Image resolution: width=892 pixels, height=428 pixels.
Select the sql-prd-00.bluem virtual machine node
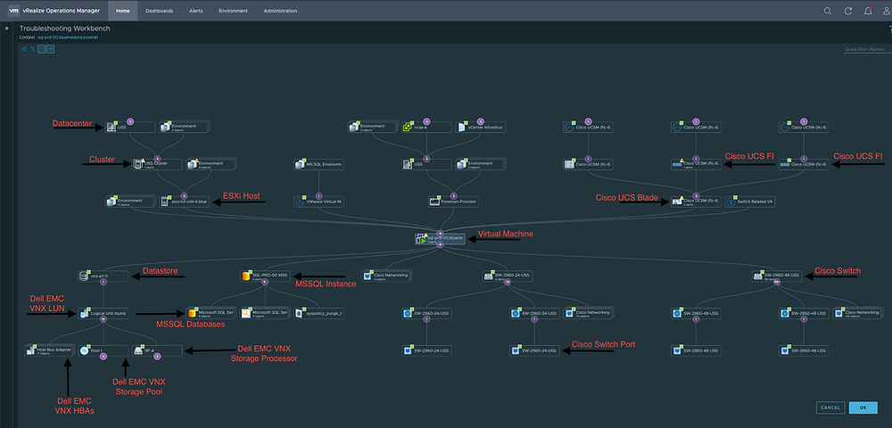click(440, 239)
